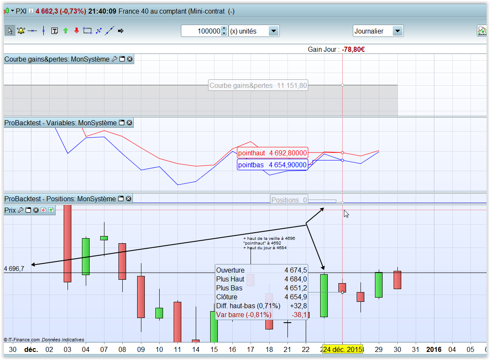Select the horizontal line drawing tool

[32, 31]
